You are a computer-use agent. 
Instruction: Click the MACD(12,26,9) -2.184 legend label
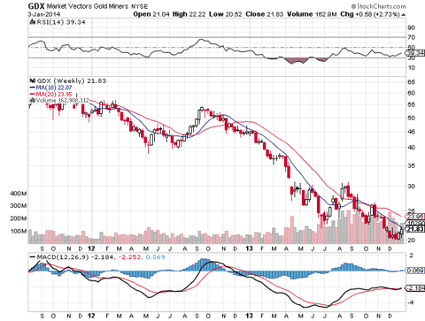pos(75,257)
